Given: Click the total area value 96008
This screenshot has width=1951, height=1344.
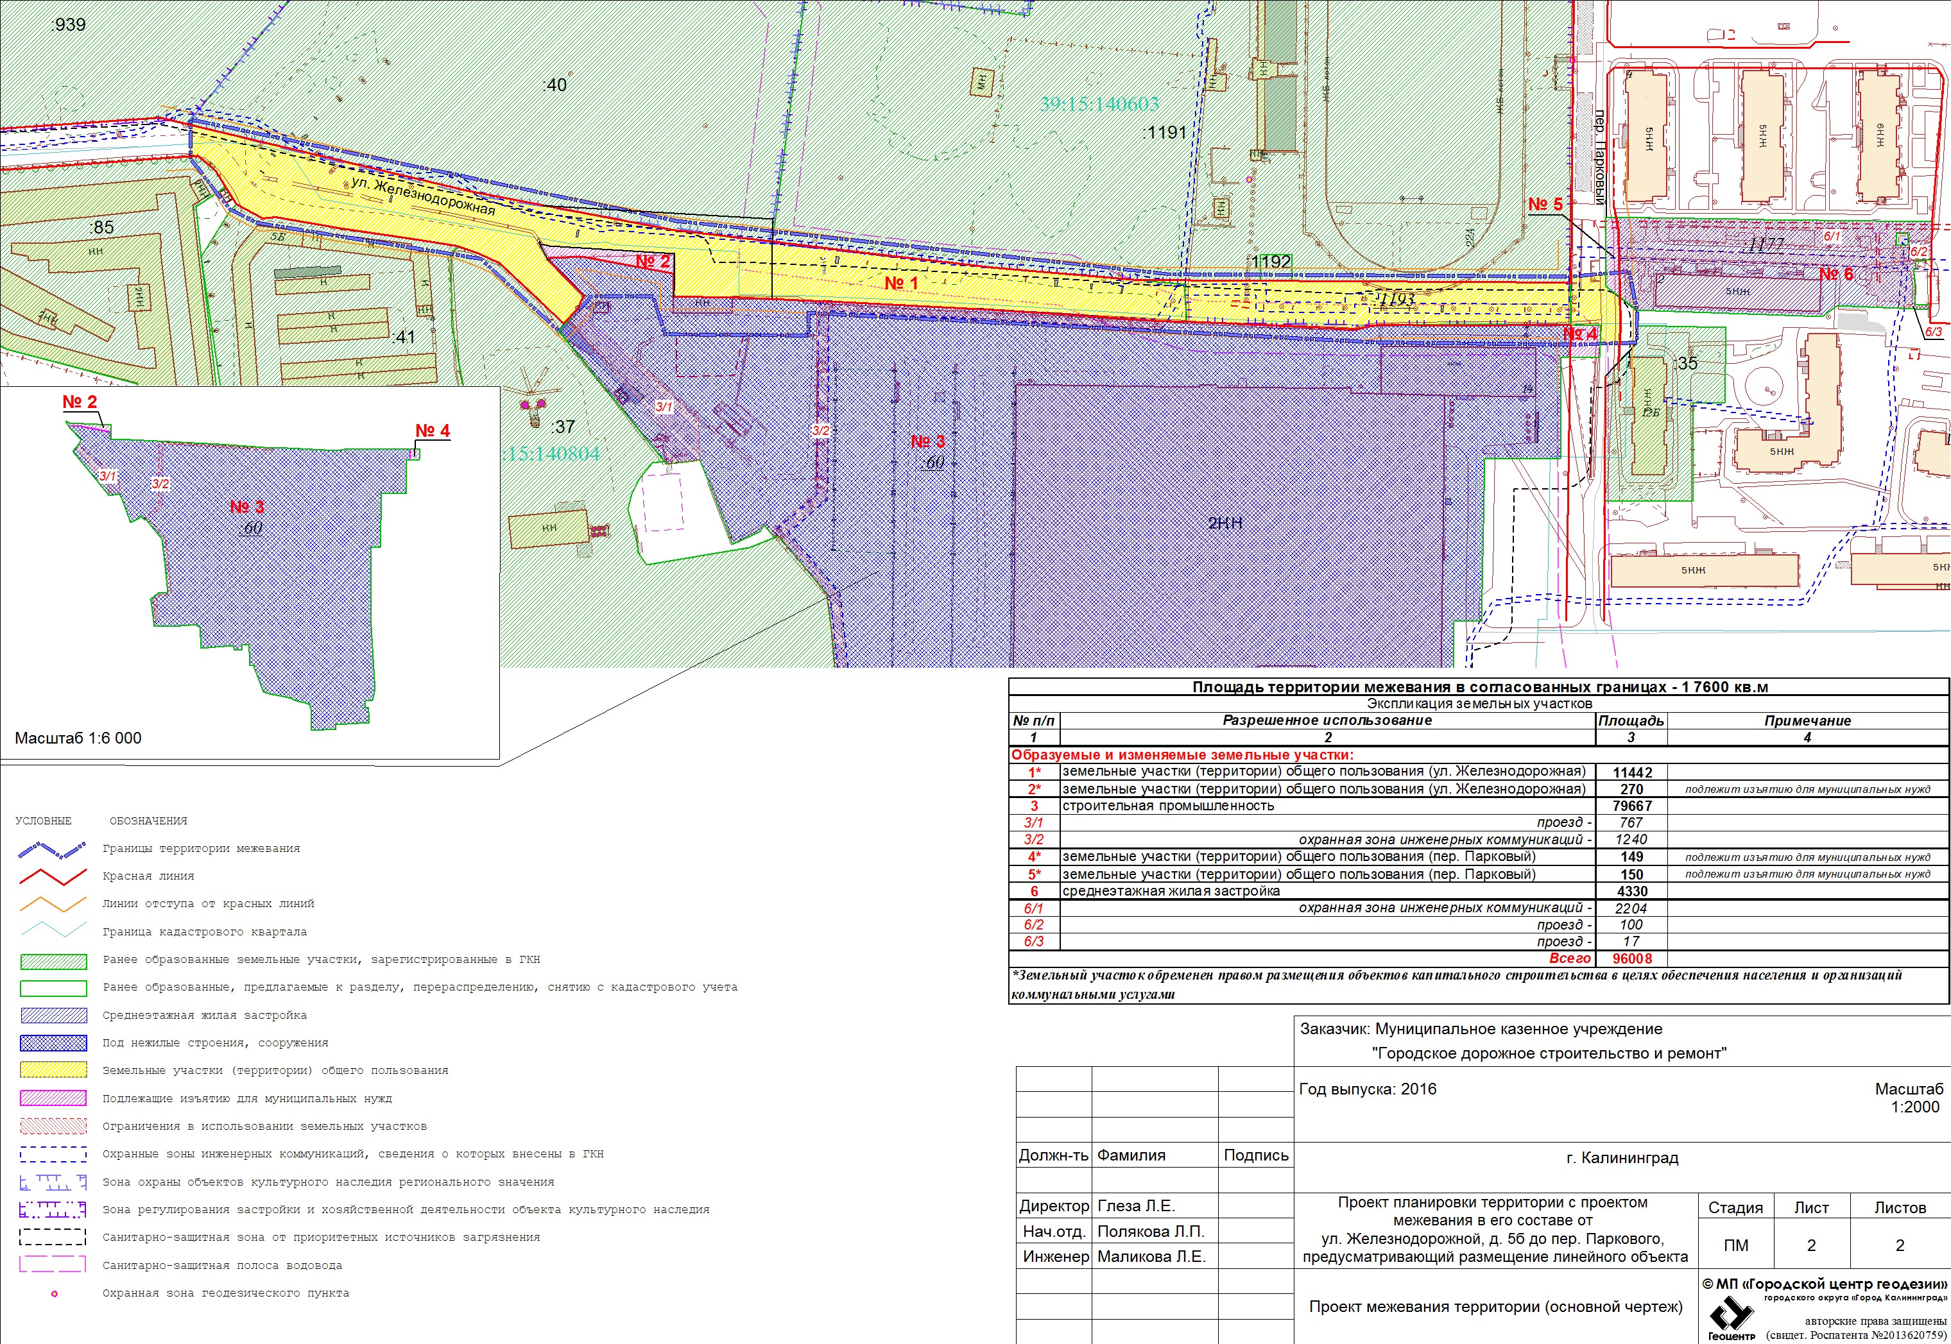Looking at the screenshot, I should click(1632, 958).
